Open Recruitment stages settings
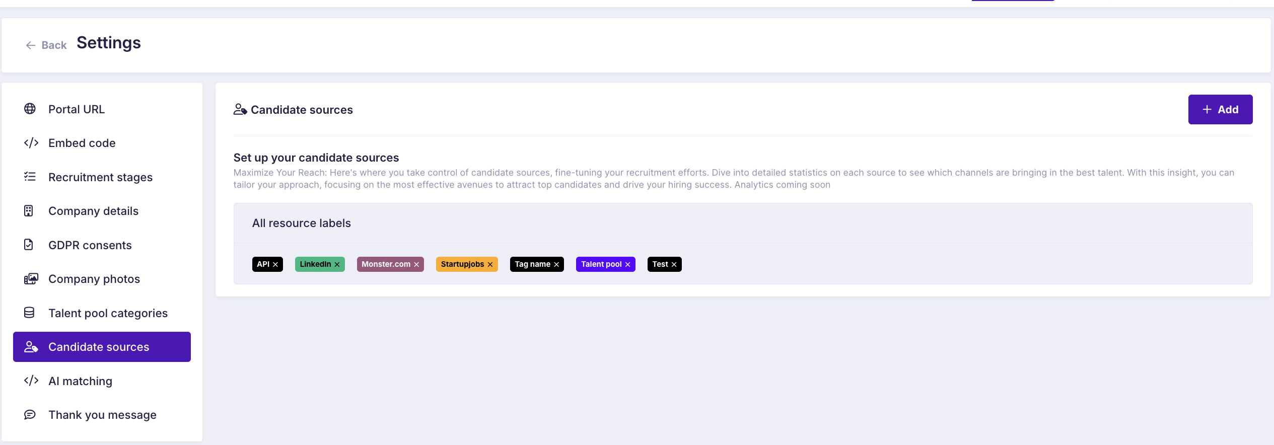 pos(100,177)
